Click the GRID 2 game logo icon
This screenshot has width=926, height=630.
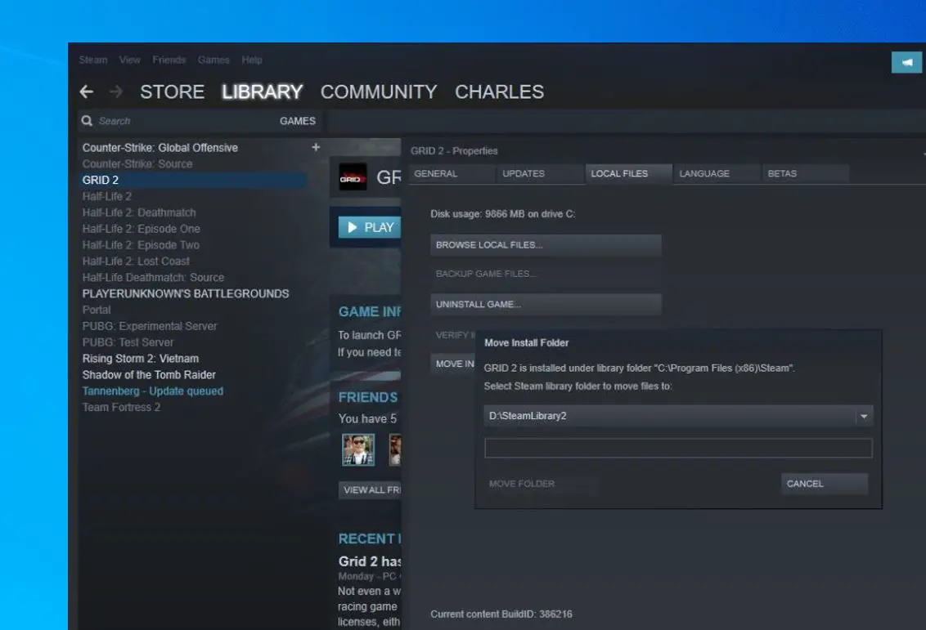point(353,177)
